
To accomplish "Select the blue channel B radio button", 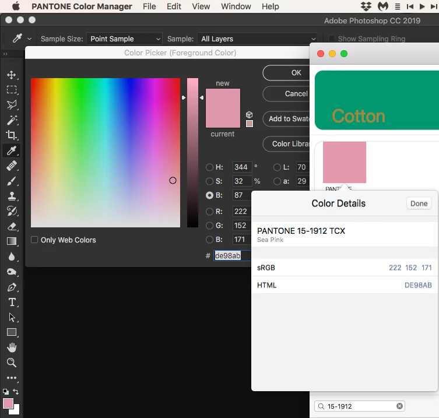I will [209, 240].
